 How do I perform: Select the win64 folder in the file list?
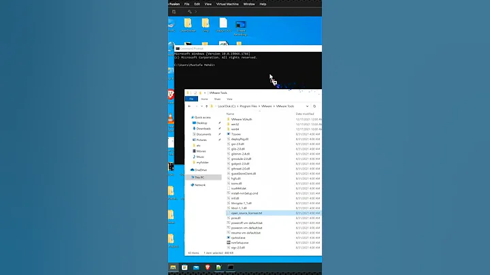235,129
